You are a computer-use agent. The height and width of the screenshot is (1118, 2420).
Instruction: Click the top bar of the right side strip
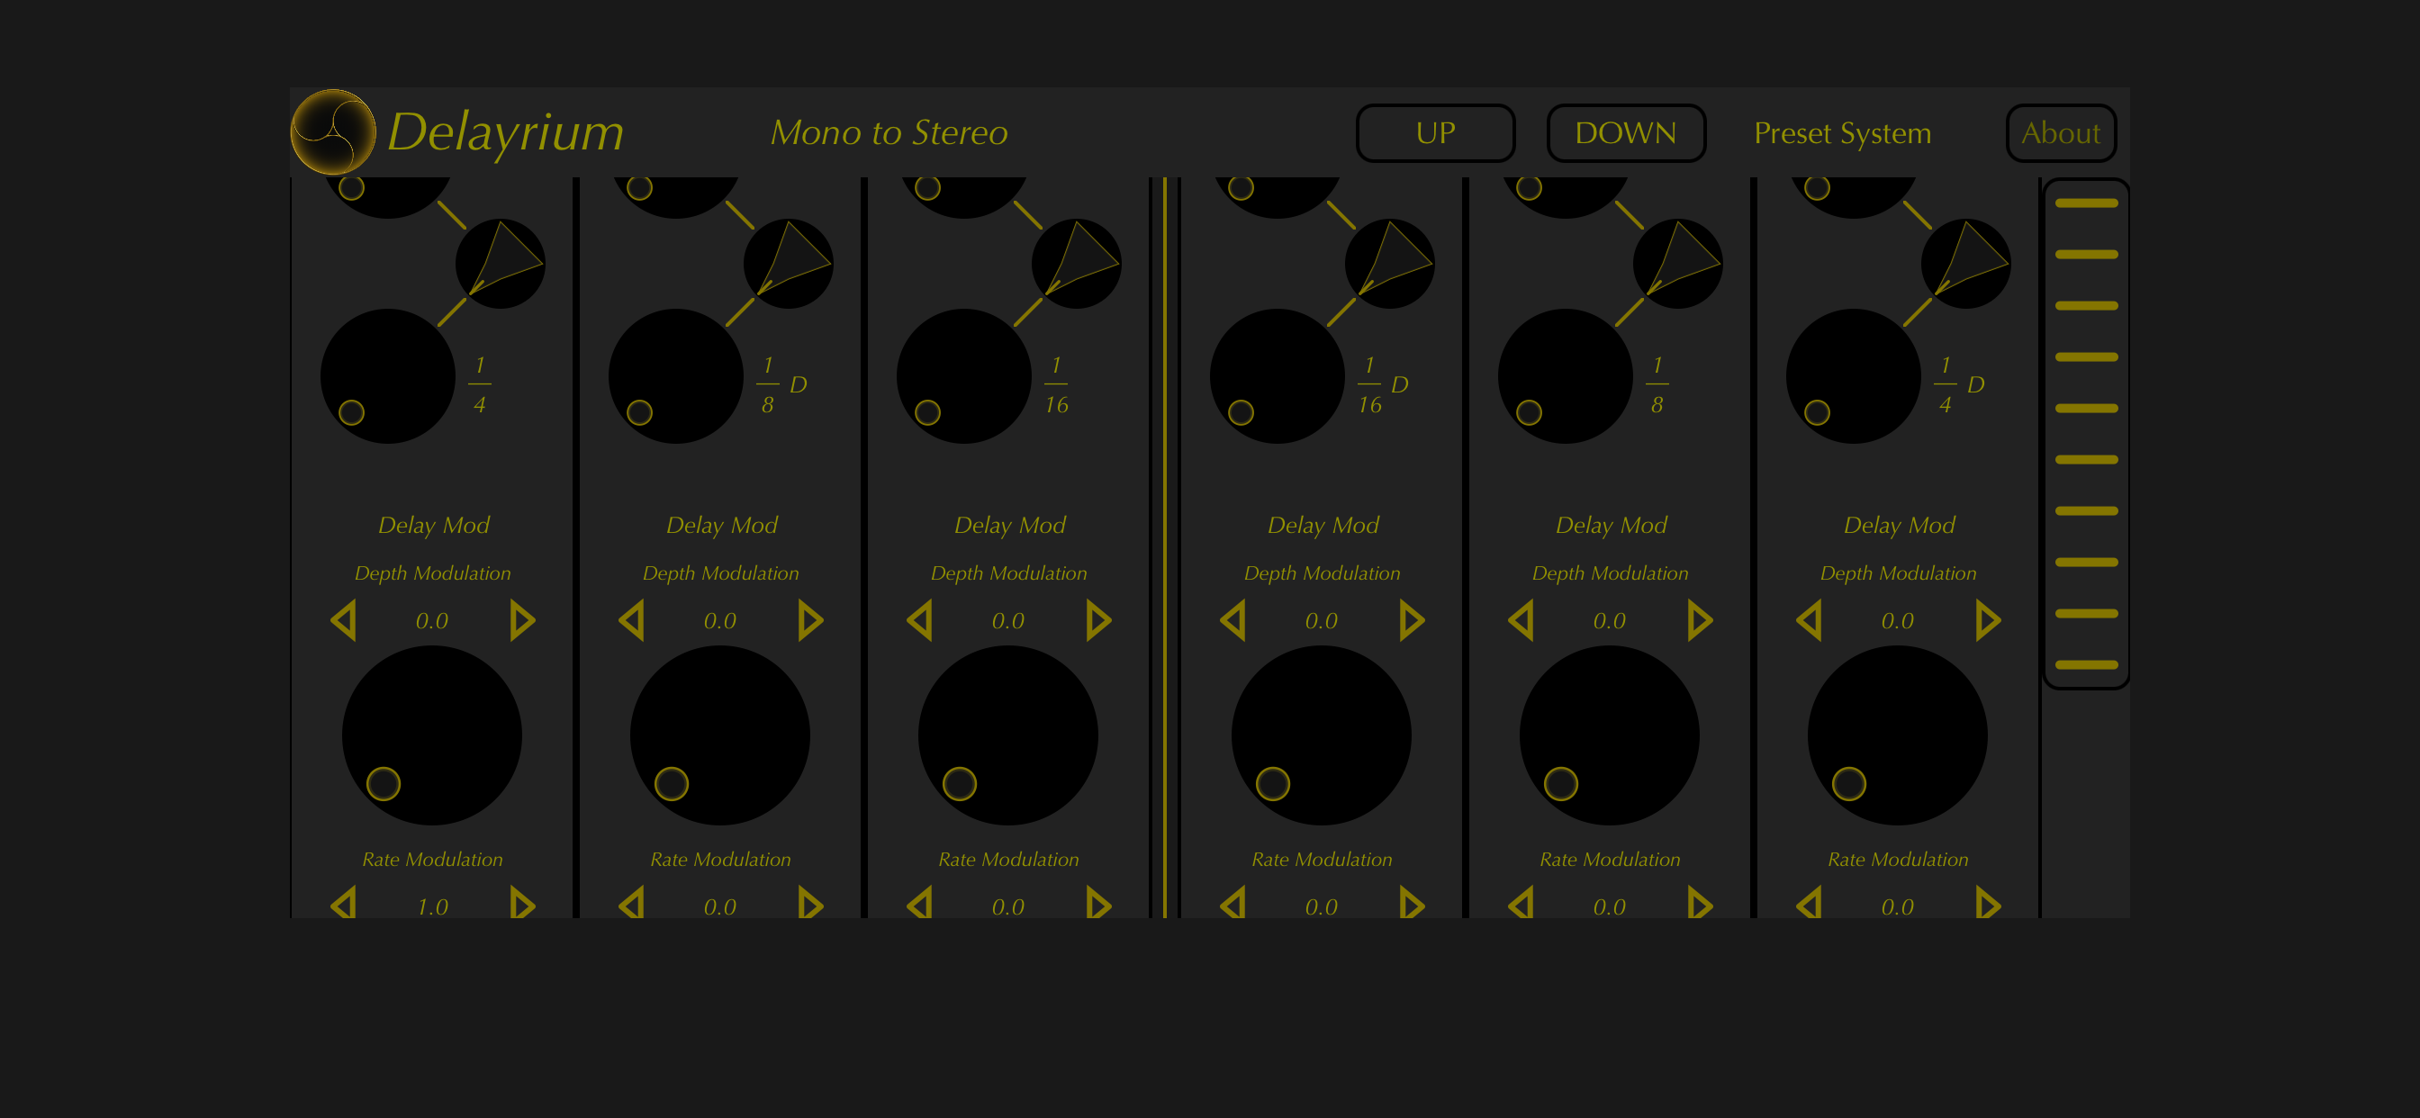click(x=2086, y=203)
